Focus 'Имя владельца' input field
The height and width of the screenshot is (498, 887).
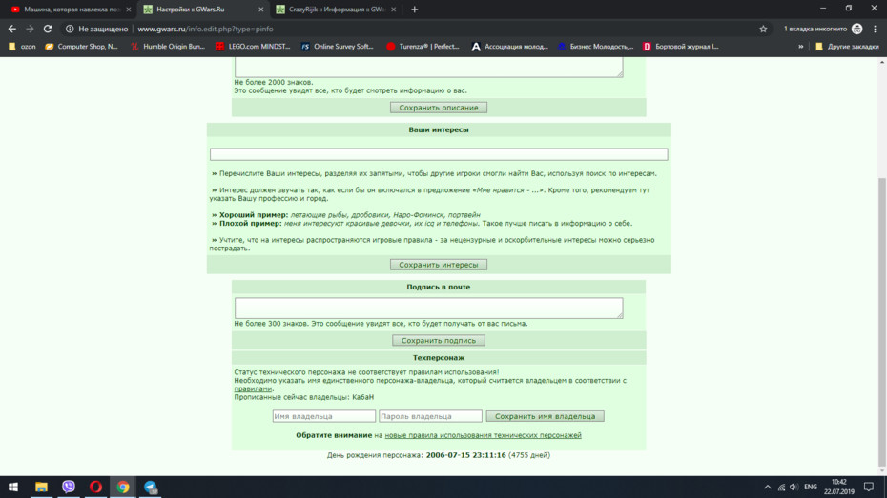[x=323, y=416]
